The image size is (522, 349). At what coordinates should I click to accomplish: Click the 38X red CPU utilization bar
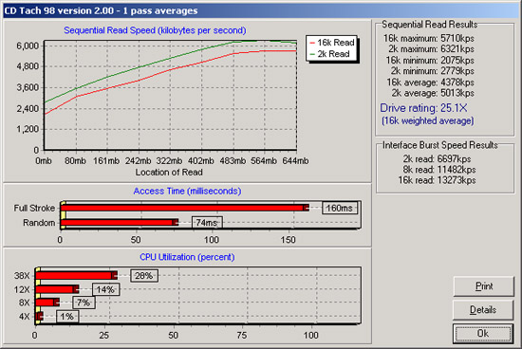tap(76, 275)
